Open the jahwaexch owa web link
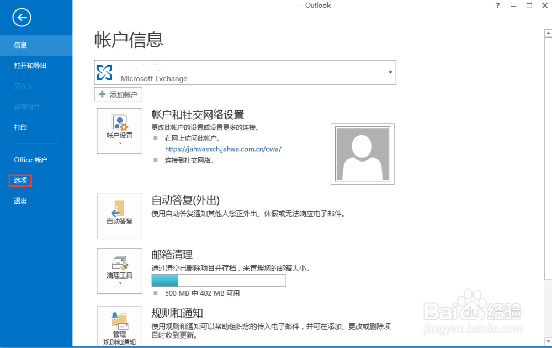Screen dimensions: 552x348 click(223, 149)
